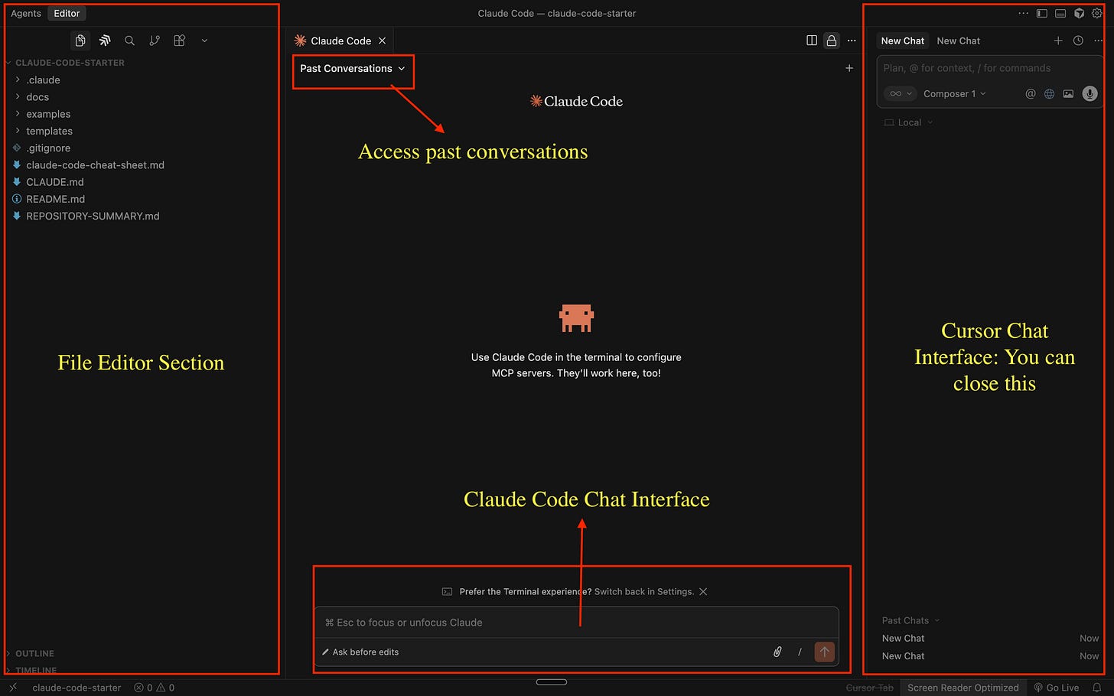This screenshot has height=696, width=1114.
Task: Open the Search icon in the sidebar toolbar
Action: pos(129,40)
